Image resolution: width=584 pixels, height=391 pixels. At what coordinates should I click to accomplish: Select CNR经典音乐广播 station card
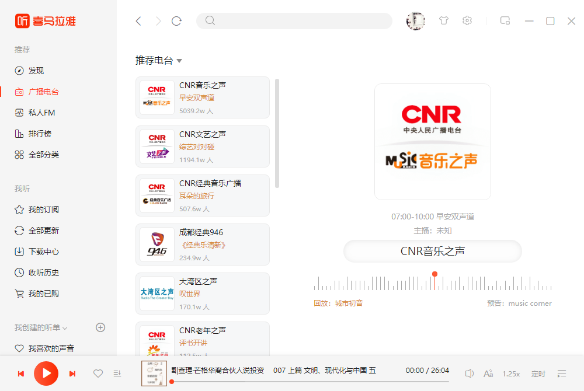tap(203, 195)
